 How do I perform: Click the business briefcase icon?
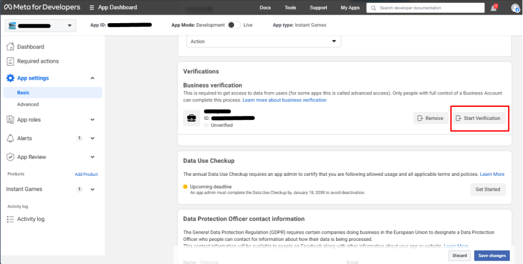192,118
